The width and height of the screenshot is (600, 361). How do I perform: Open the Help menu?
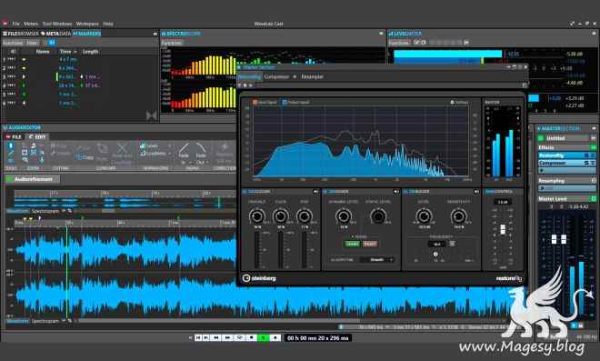click(108, 24)
